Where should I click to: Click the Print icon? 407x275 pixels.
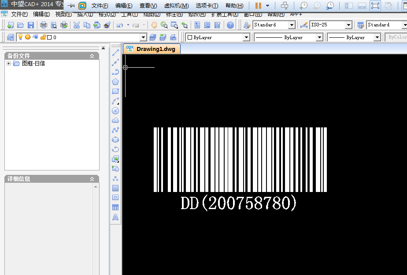coord(44,25)
